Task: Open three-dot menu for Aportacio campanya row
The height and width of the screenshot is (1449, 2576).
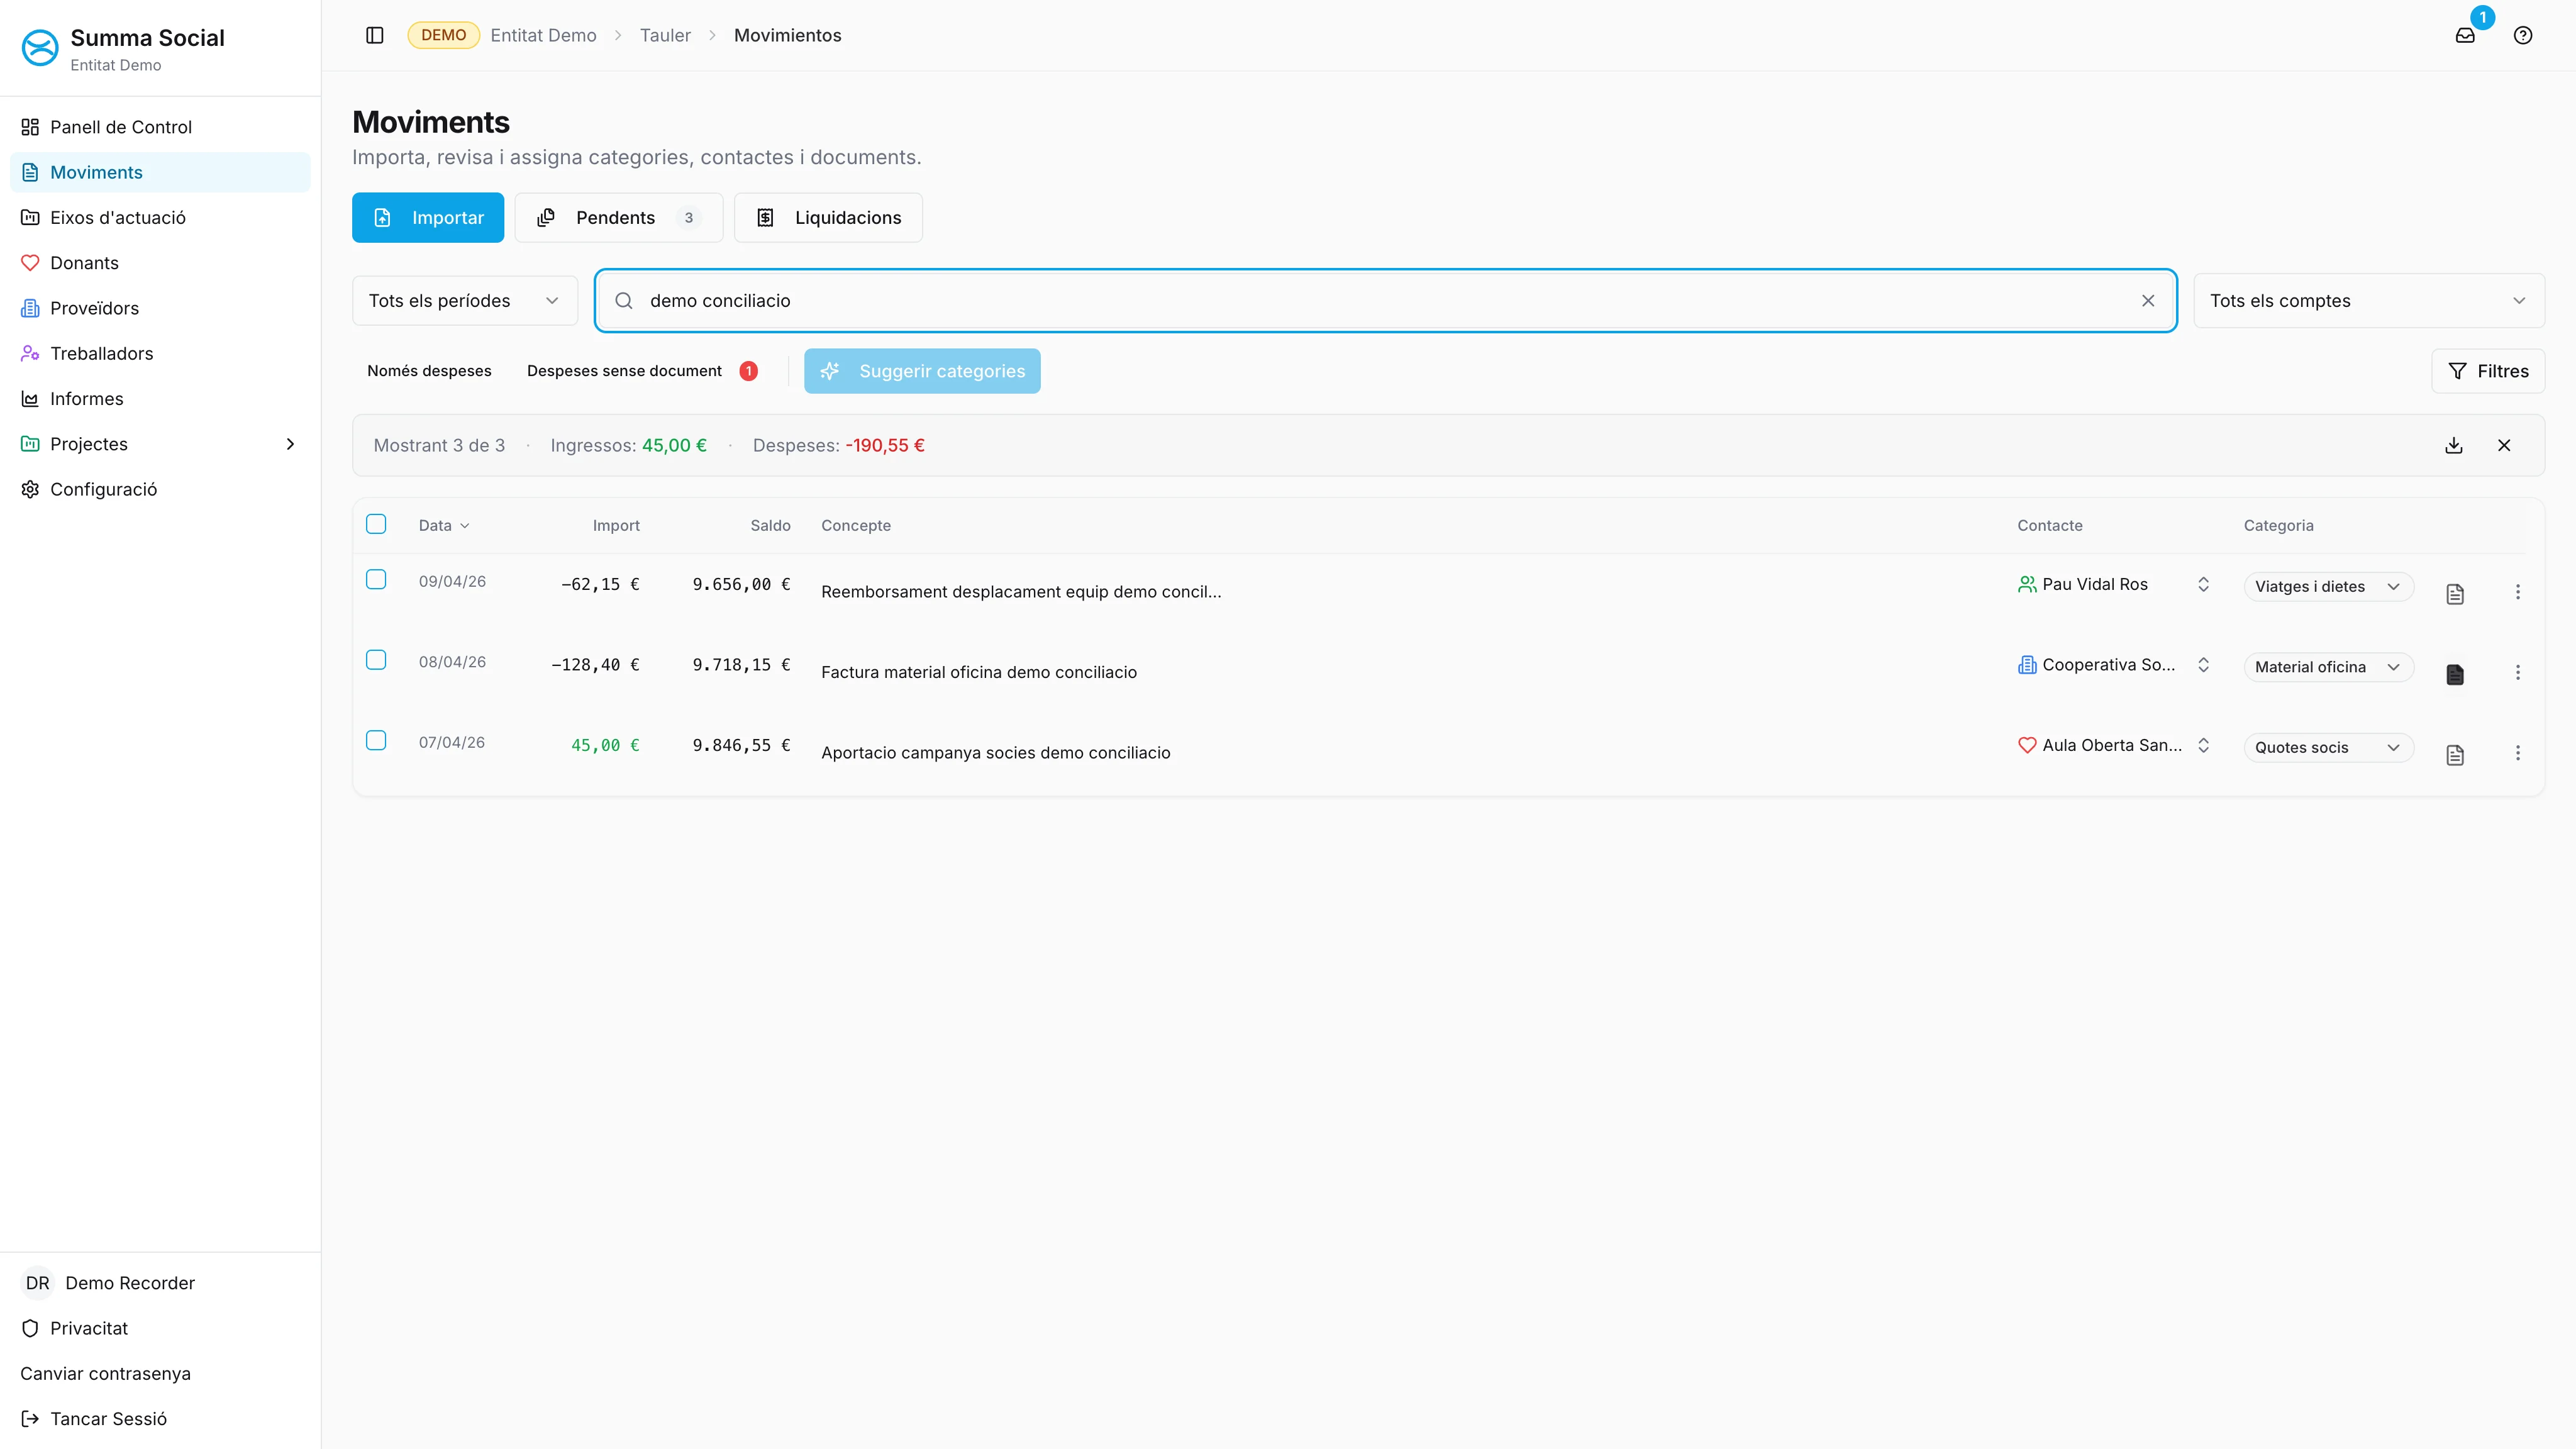Action: click(2518, 753)
